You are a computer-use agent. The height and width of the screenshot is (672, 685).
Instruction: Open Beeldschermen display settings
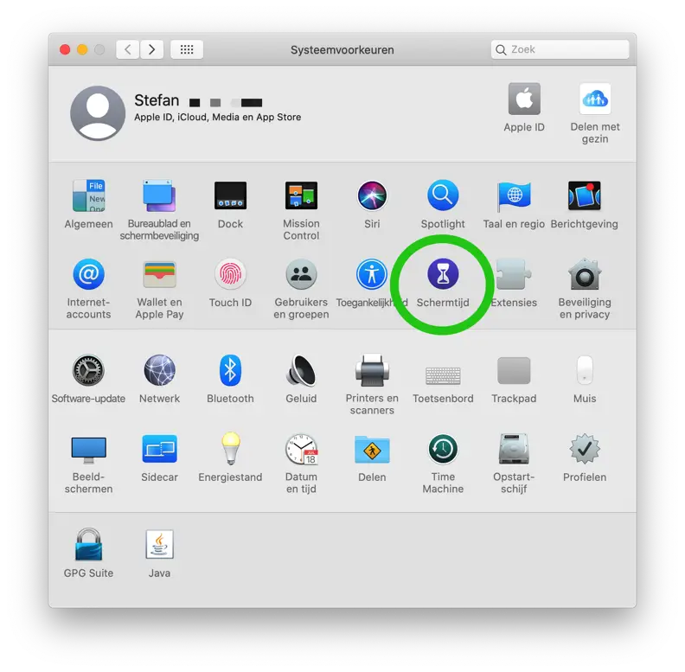point(89,450)
